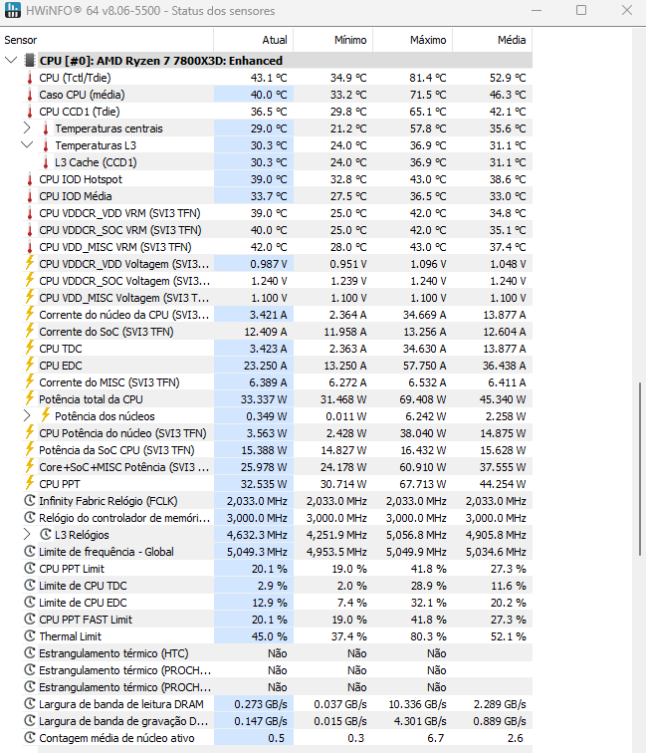Click the 3,000.0 MHz current memory controller value
646x753 pixels.
point(257,518)
